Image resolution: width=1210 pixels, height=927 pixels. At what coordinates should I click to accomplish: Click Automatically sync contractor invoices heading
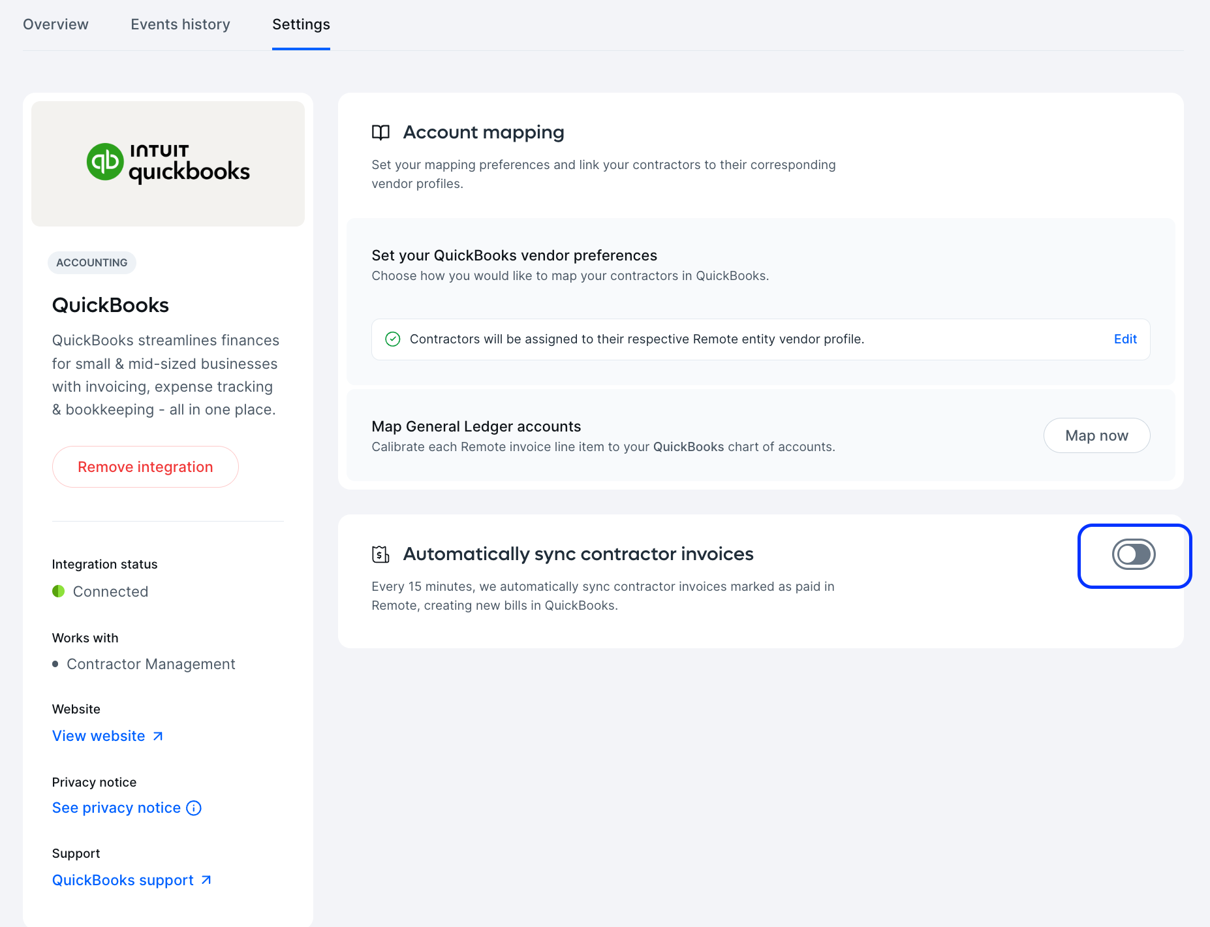pos(578,554)
